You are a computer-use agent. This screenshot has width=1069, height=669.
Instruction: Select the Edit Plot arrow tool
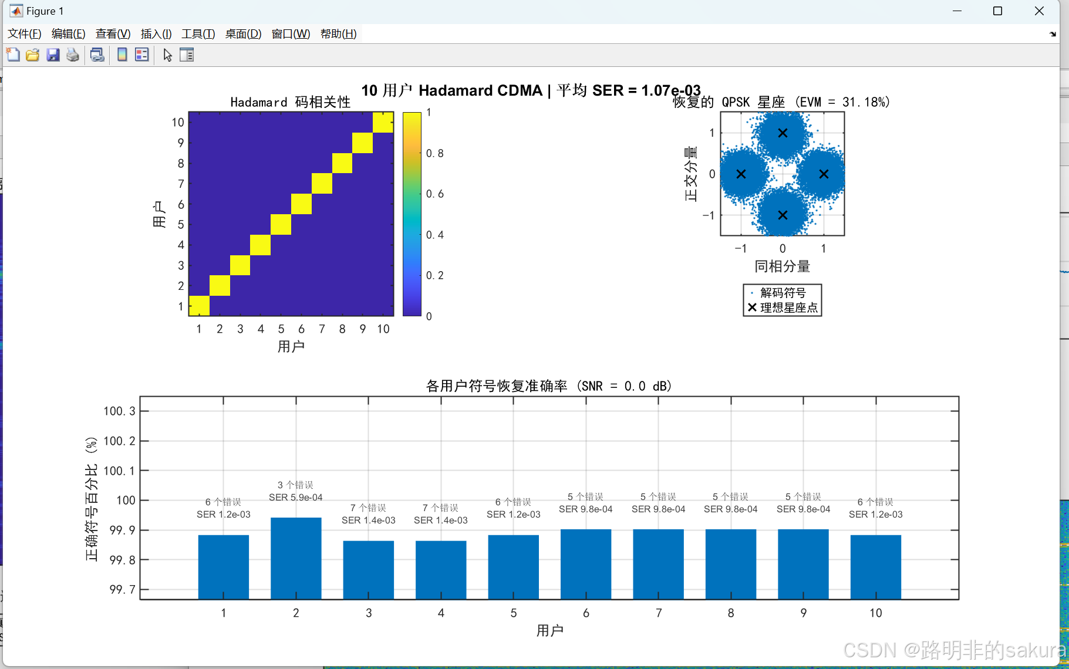pyautogui.click(x=168, y=55)
